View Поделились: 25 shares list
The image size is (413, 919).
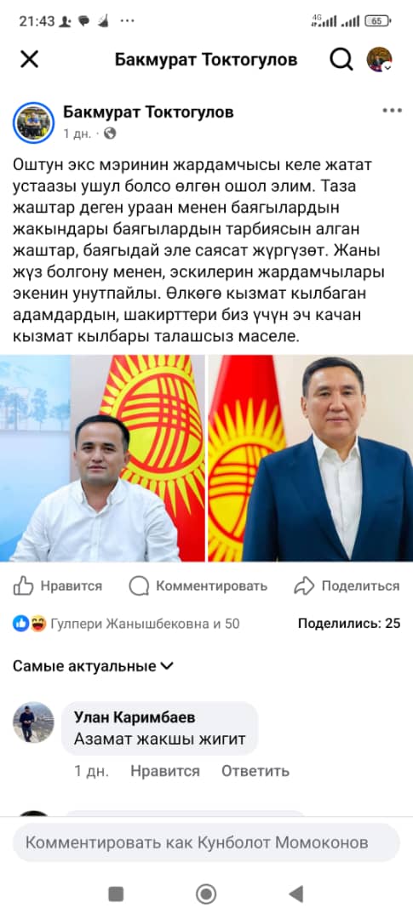click(349, 623)
